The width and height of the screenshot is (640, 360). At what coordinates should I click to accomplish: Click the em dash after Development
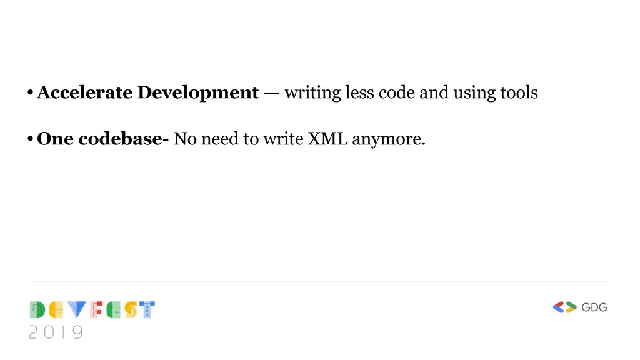click(271, 94)
